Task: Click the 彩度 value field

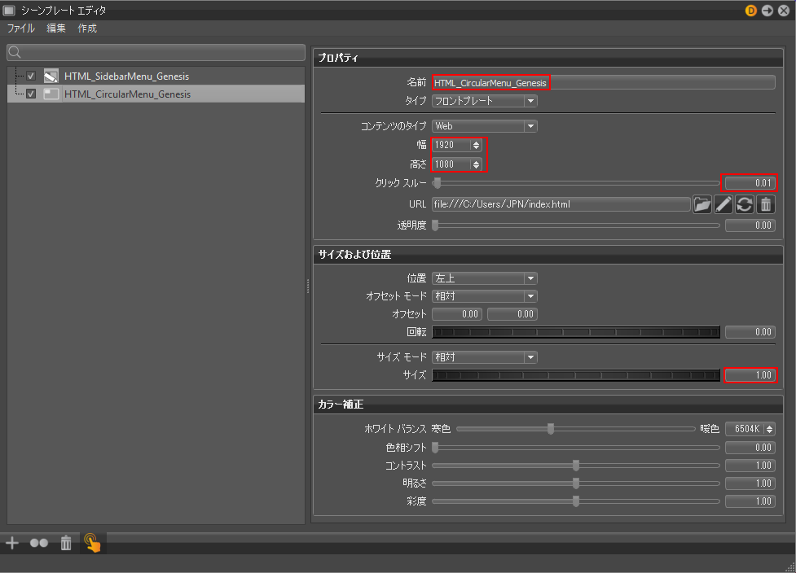Action: [x=750, y=501]
